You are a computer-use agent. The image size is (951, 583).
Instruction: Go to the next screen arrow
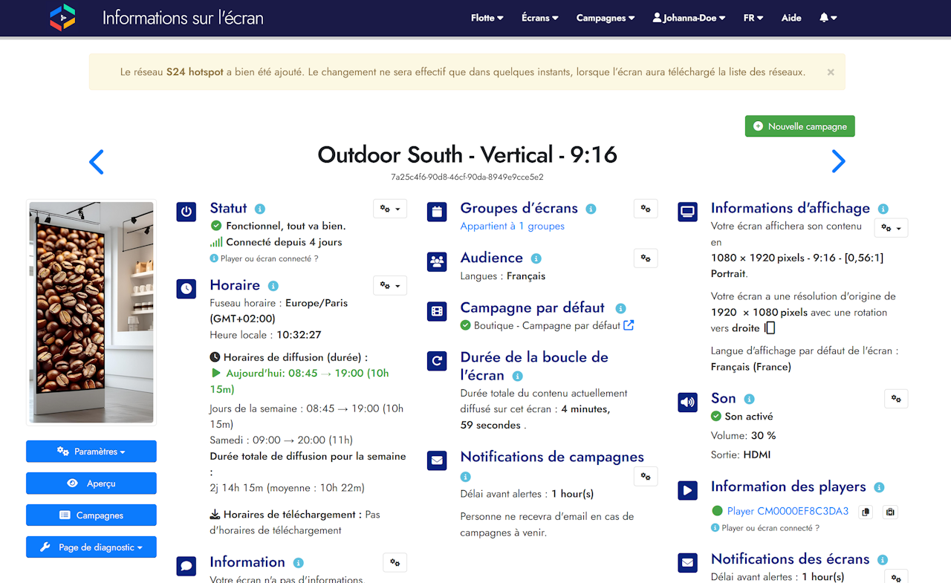coord(838,161)
